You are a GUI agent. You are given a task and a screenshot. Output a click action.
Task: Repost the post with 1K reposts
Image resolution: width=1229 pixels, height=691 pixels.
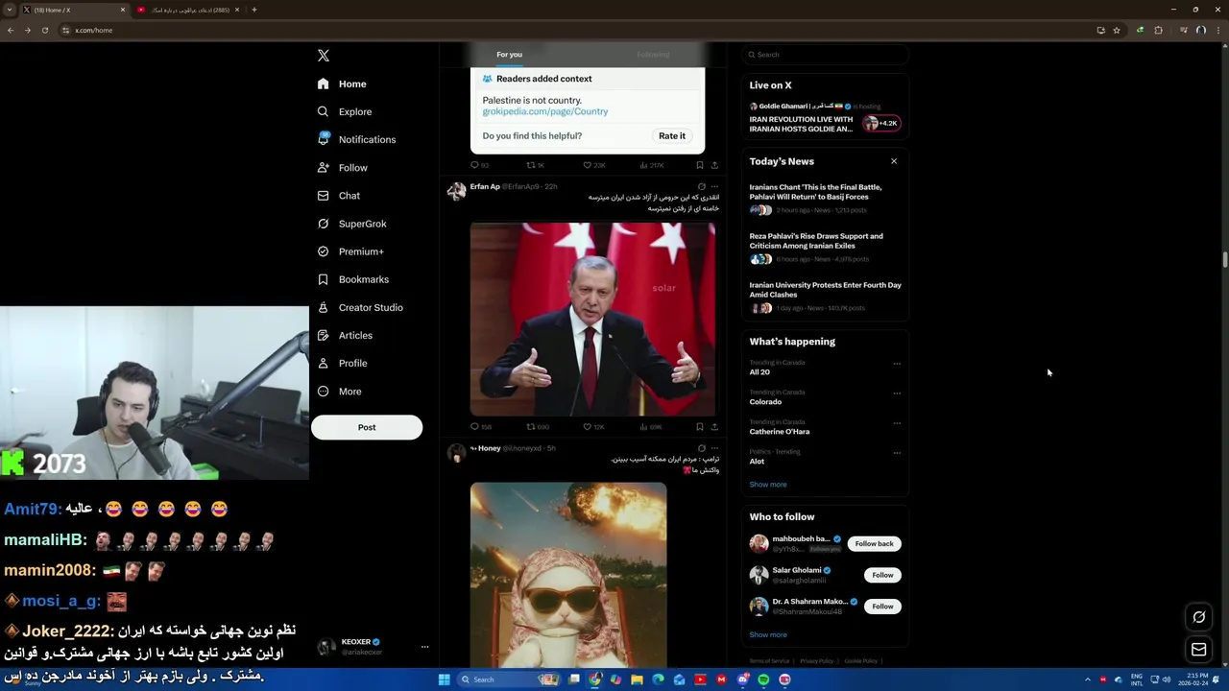(535, 165)
